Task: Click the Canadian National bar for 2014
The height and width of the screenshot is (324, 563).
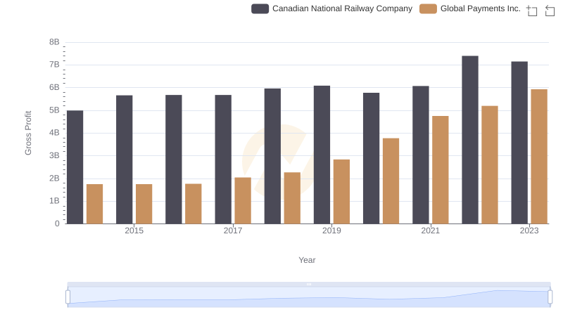Action: click(x=75, y=167)
